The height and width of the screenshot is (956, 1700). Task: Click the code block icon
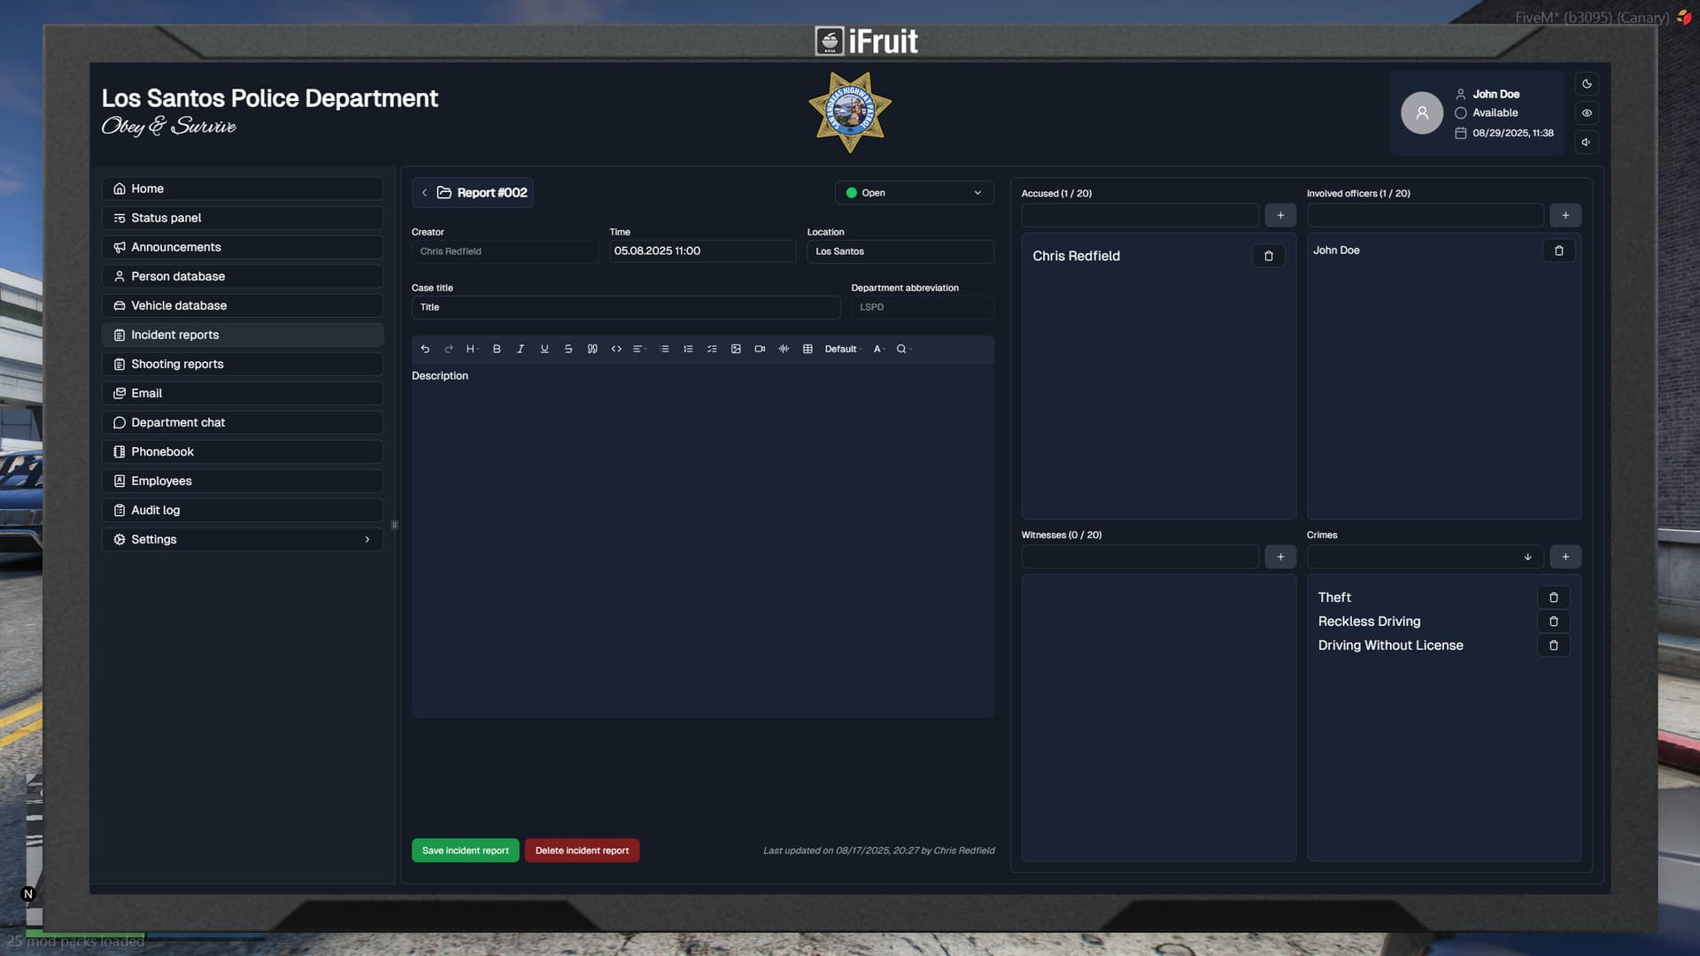pyautogui.click(x=616, y=349)
